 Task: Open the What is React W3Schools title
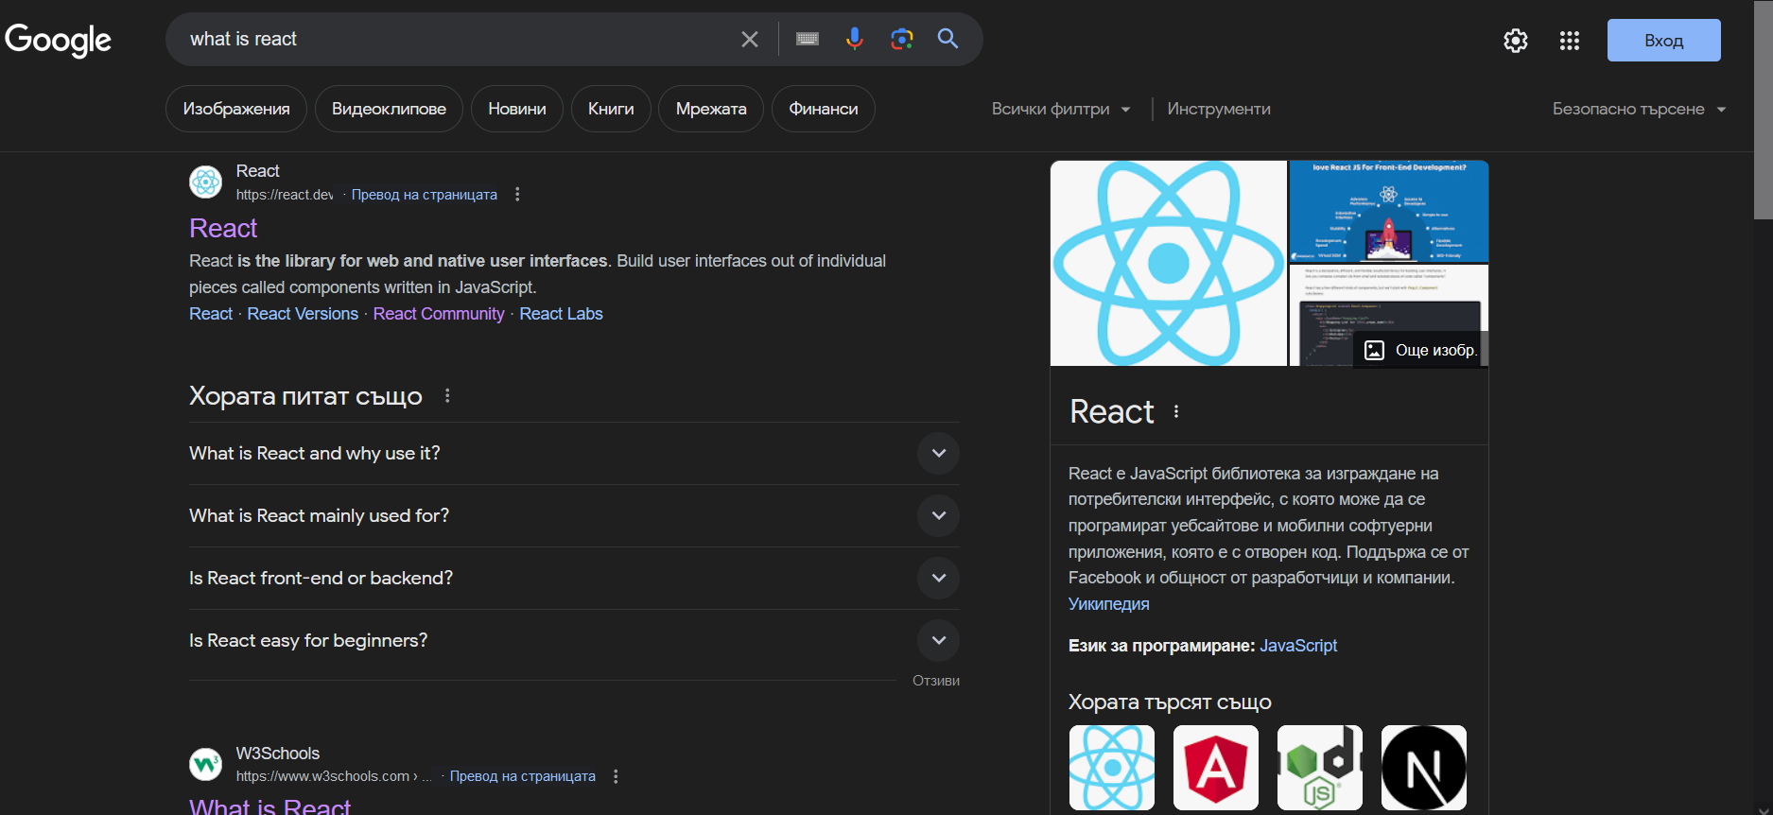click(269, 806)
